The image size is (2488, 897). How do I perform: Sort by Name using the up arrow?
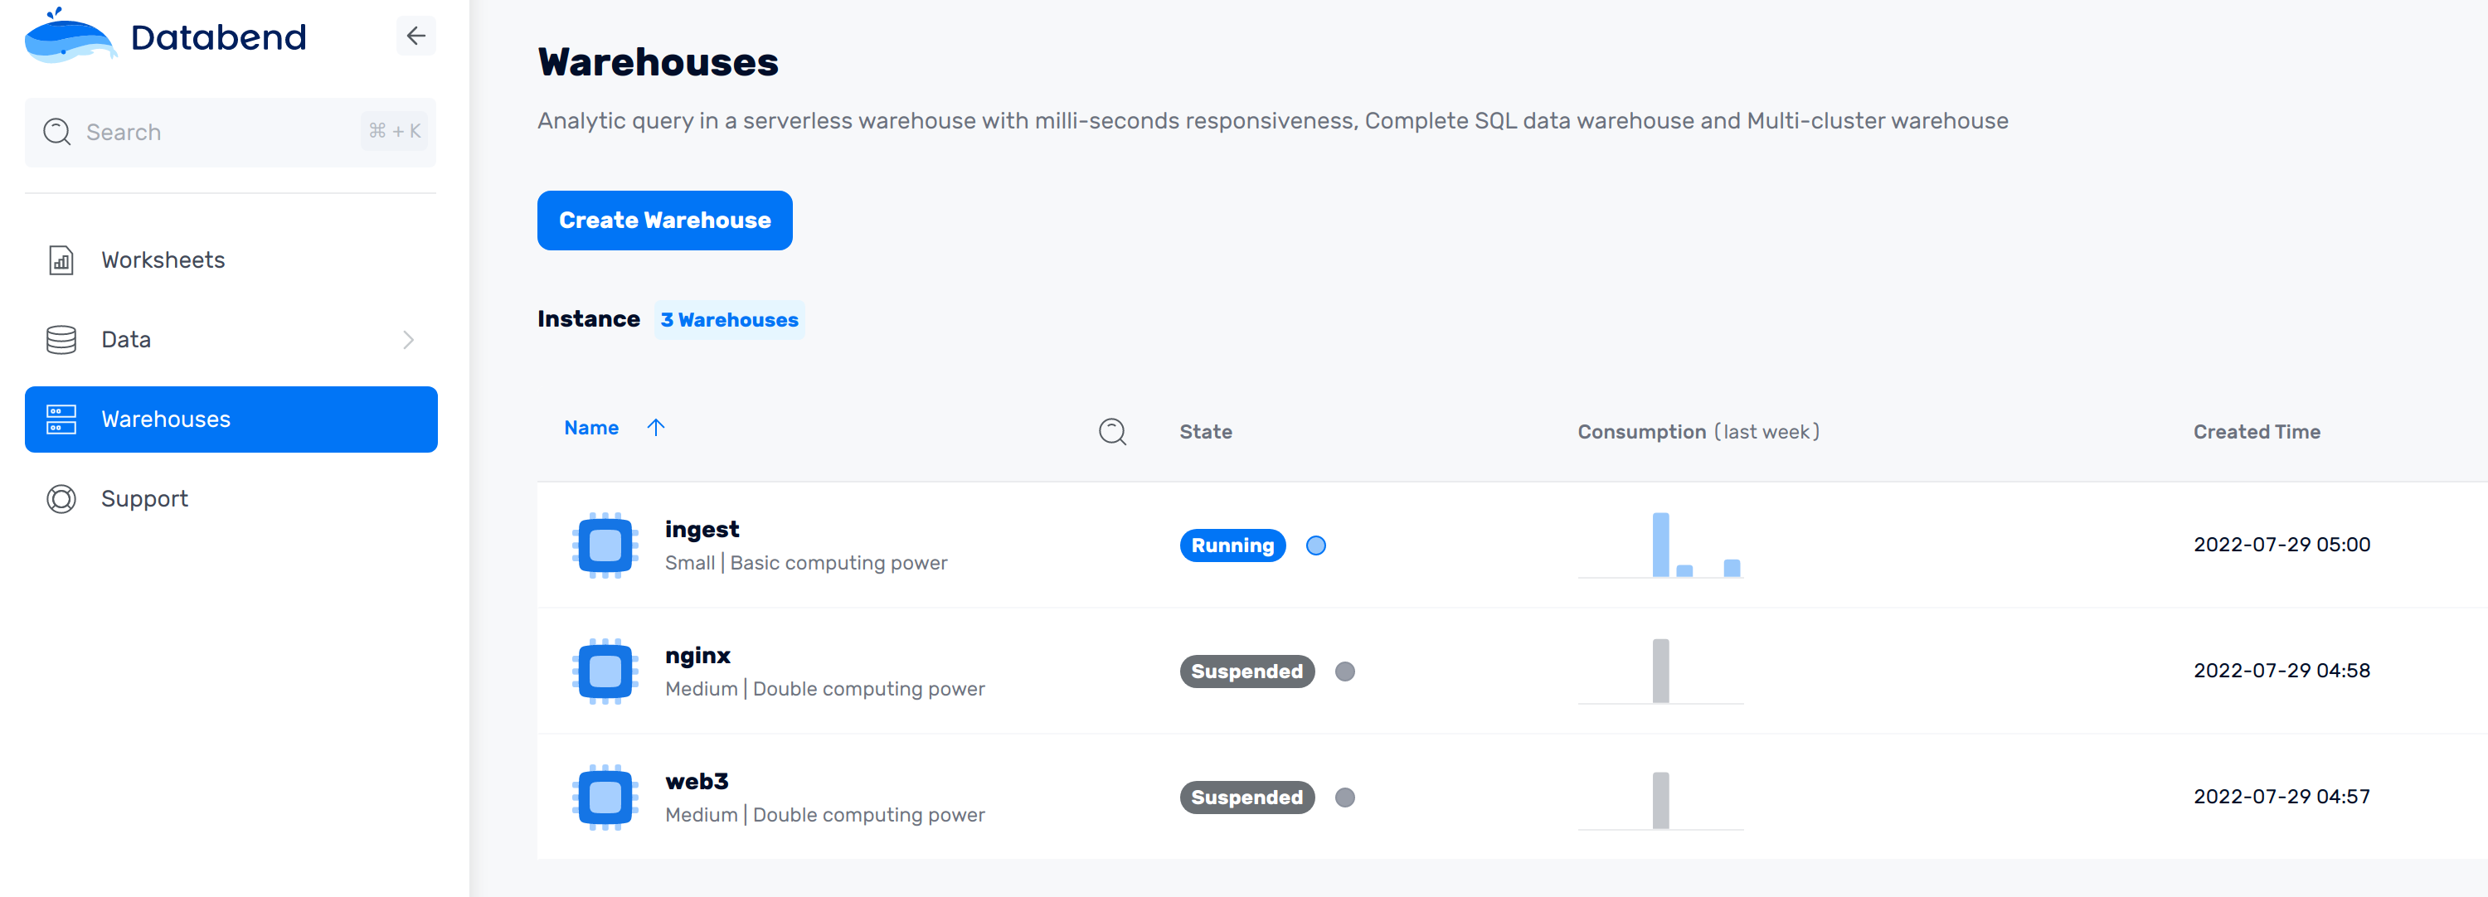point(656,428)
